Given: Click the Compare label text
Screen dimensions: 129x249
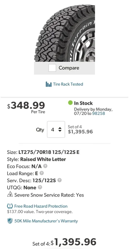Looking at the screenshot, I should tap(69, 68).
